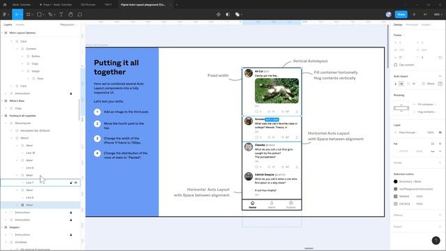Click the cat photo in first post
Screen dimensions: 446x251
click(277, 91)
